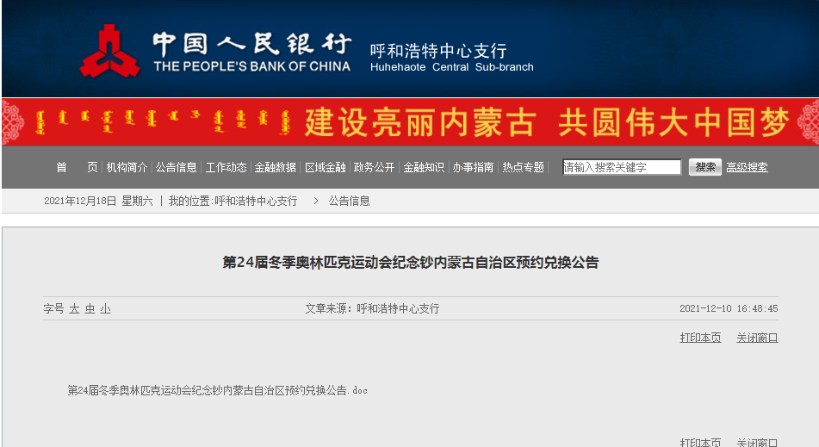This screenshot has width=819, height=447.
Task: Click the 建设亮丽内蒙古 red banner
Action: tap(410, 121)
